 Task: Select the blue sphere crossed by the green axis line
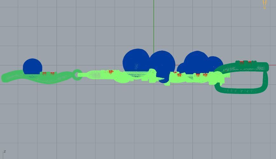click(162, 66)
